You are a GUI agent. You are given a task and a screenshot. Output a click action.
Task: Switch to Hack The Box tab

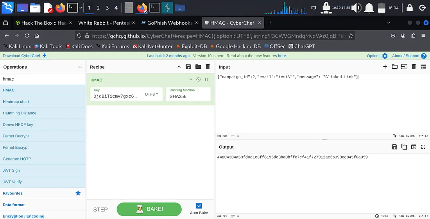pyautogui.click(x=43, y=23)
